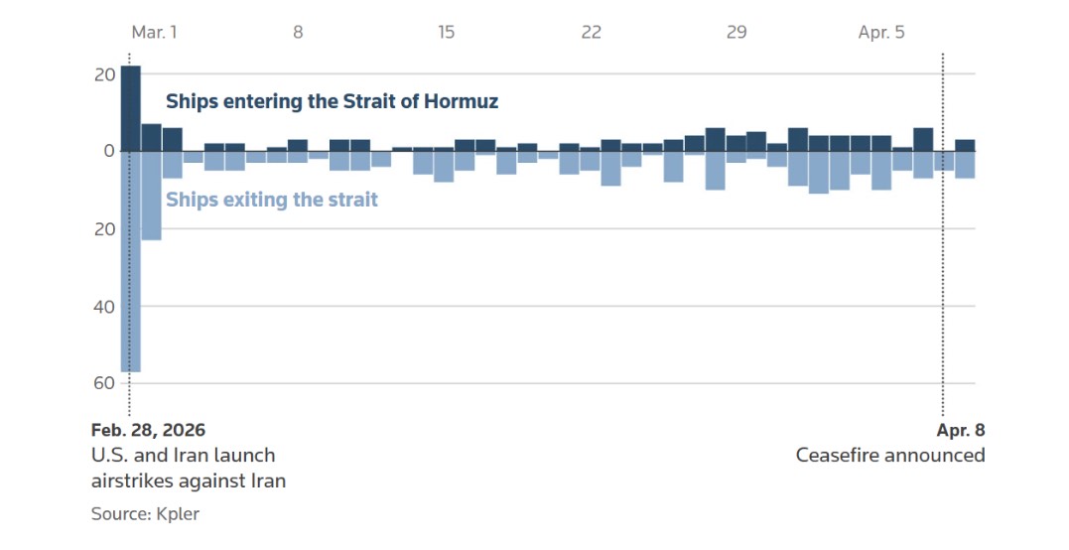This screenshot has width=1069, height=550.
Task: Select the '8' date axis label
Action: click(298, 33)
